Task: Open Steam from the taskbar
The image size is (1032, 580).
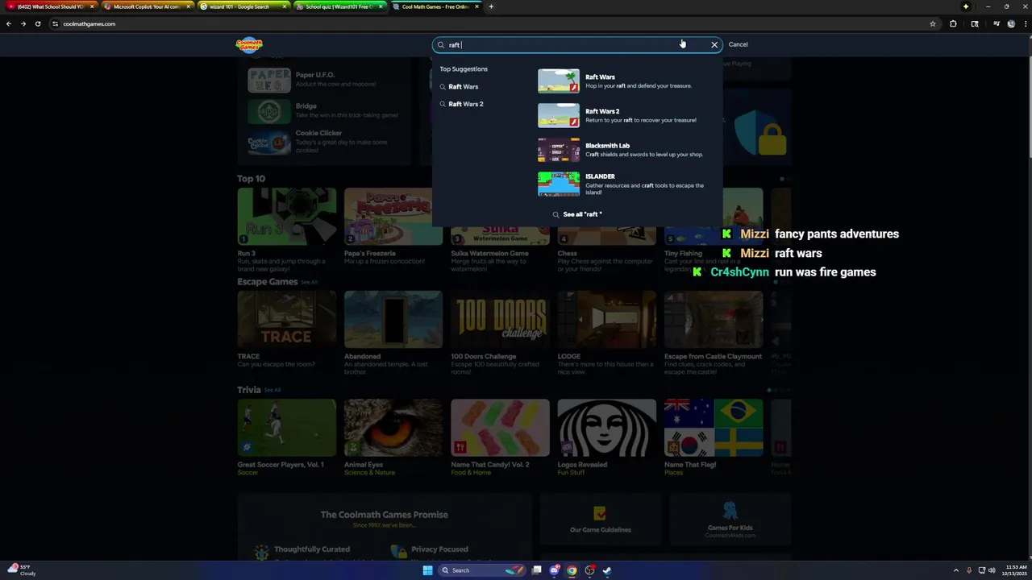Action: pyautogui.click(x=607, y=570)
